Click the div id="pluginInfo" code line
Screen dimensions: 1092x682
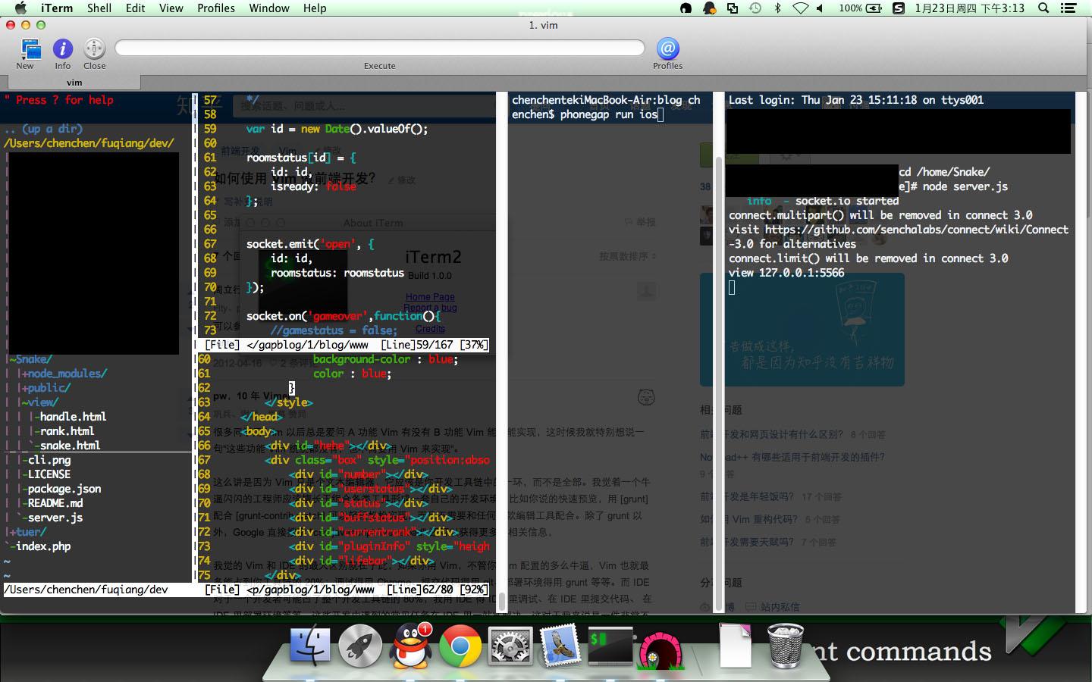pyautogui.click(x=389, y=546)
